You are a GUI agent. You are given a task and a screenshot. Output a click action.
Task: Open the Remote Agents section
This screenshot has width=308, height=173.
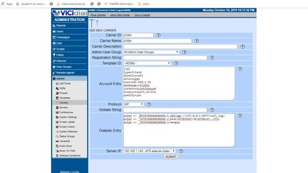69,73
